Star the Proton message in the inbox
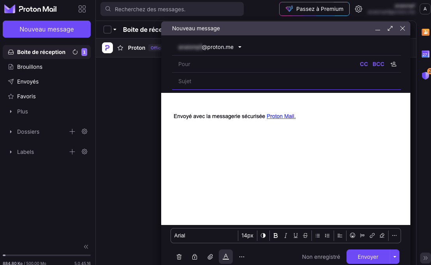 point(120,48)
